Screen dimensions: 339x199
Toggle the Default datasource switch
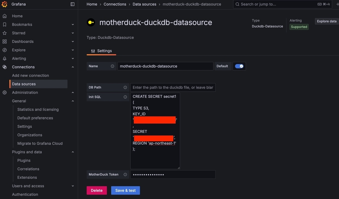point(239,66)
